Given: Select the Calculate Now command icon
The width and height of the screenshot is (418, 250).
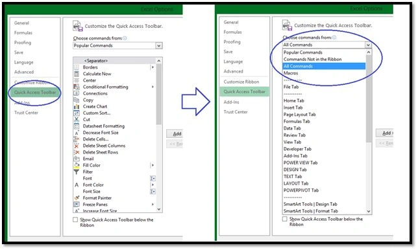Looking at the screenshot, I should pyautogui.click(x=77, y=74).
